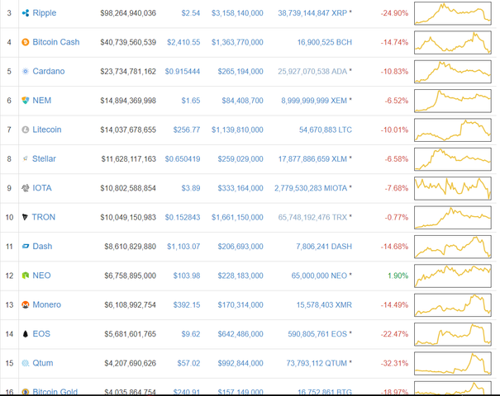Select IOTA market cap $10,802,588,854
Image resolution: width=500 pixels, height=396 pixels.
click(x=128, y=188)
